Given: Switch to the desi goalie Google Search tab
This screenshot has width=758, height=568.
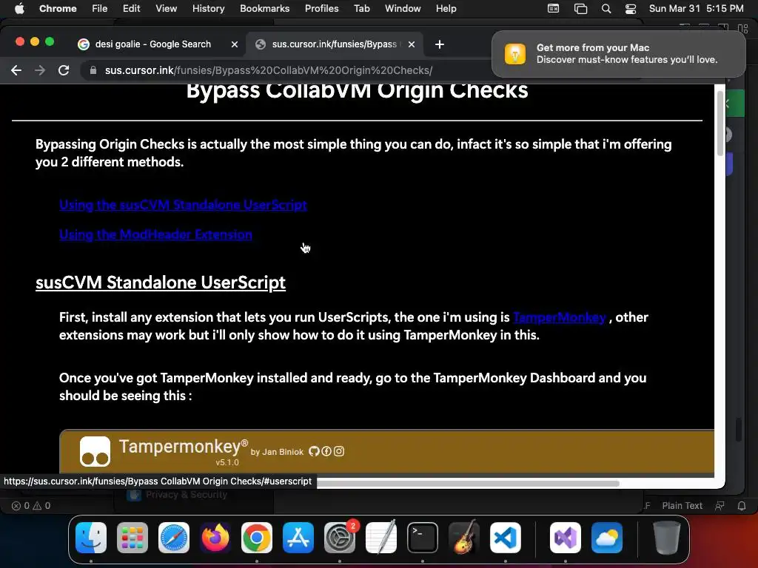Looking at the screenshot, I should 152,44.
